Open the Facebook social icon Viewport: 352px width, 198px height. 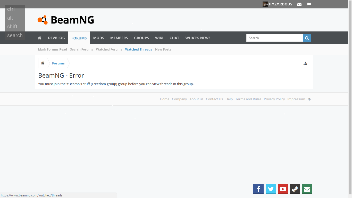tap(258, 189)
